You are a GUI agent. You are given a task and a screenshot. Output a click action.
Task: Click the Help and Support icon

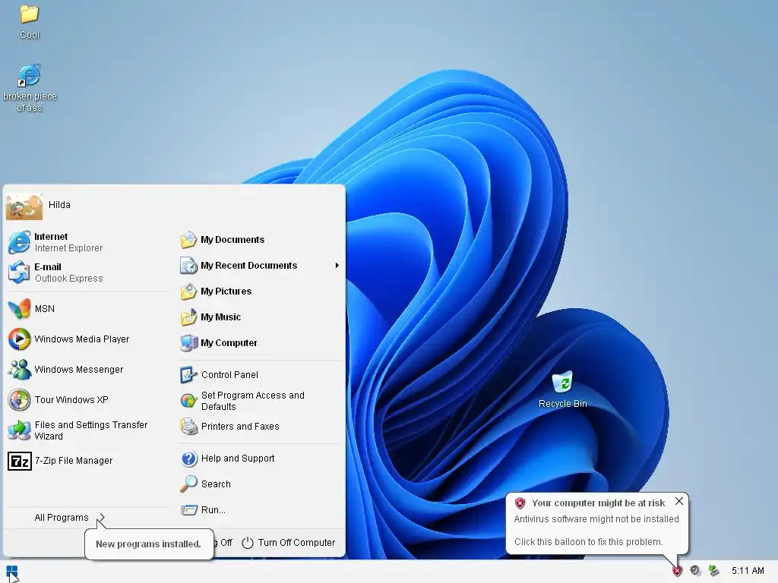[188, 459]
